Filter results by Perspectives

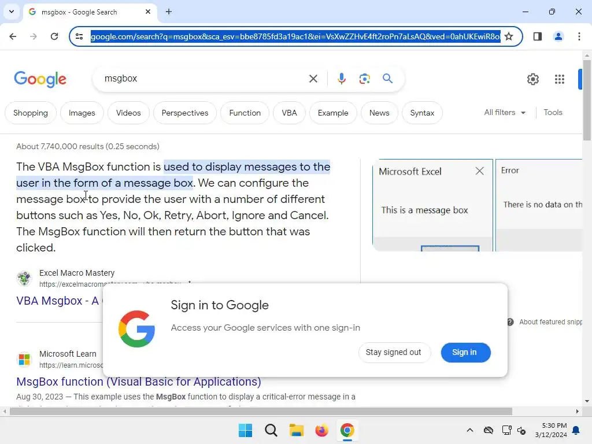tap(185, 113)
